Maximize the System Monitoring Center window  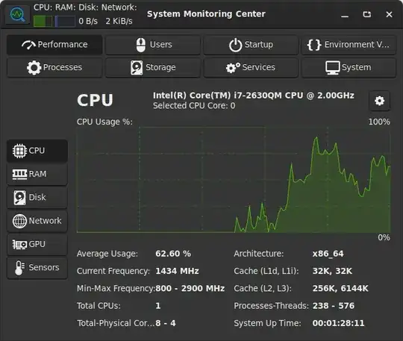coord(366,14)
